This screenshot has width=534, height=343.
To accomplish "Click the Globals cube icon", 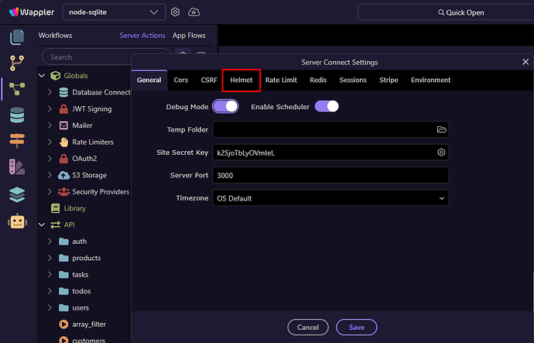I will (x=55, y=76).
